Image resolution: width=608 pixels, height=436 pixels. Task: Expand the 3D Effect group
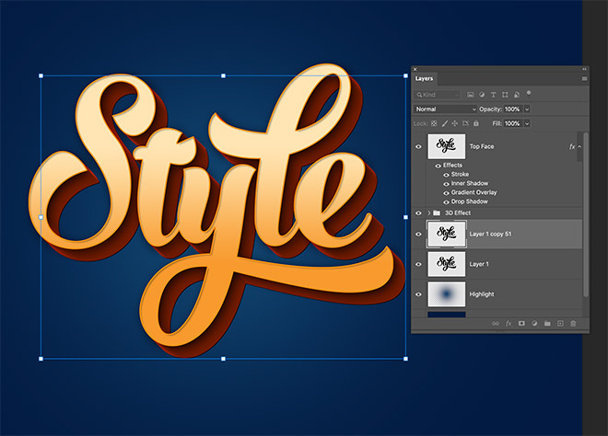[x=427, y=212]
